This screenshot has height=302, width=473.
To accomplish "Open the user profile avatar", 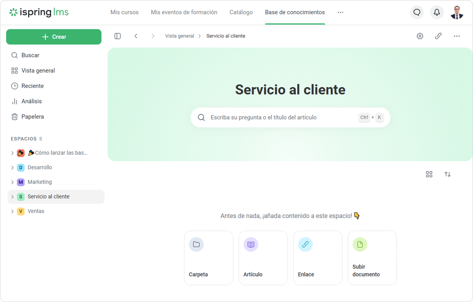I will point(457,12).
